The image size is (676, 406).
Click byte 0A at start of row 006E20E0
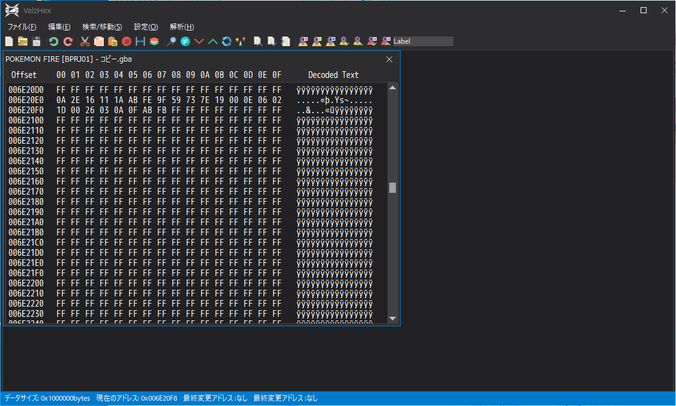click(x=61, y=101)
